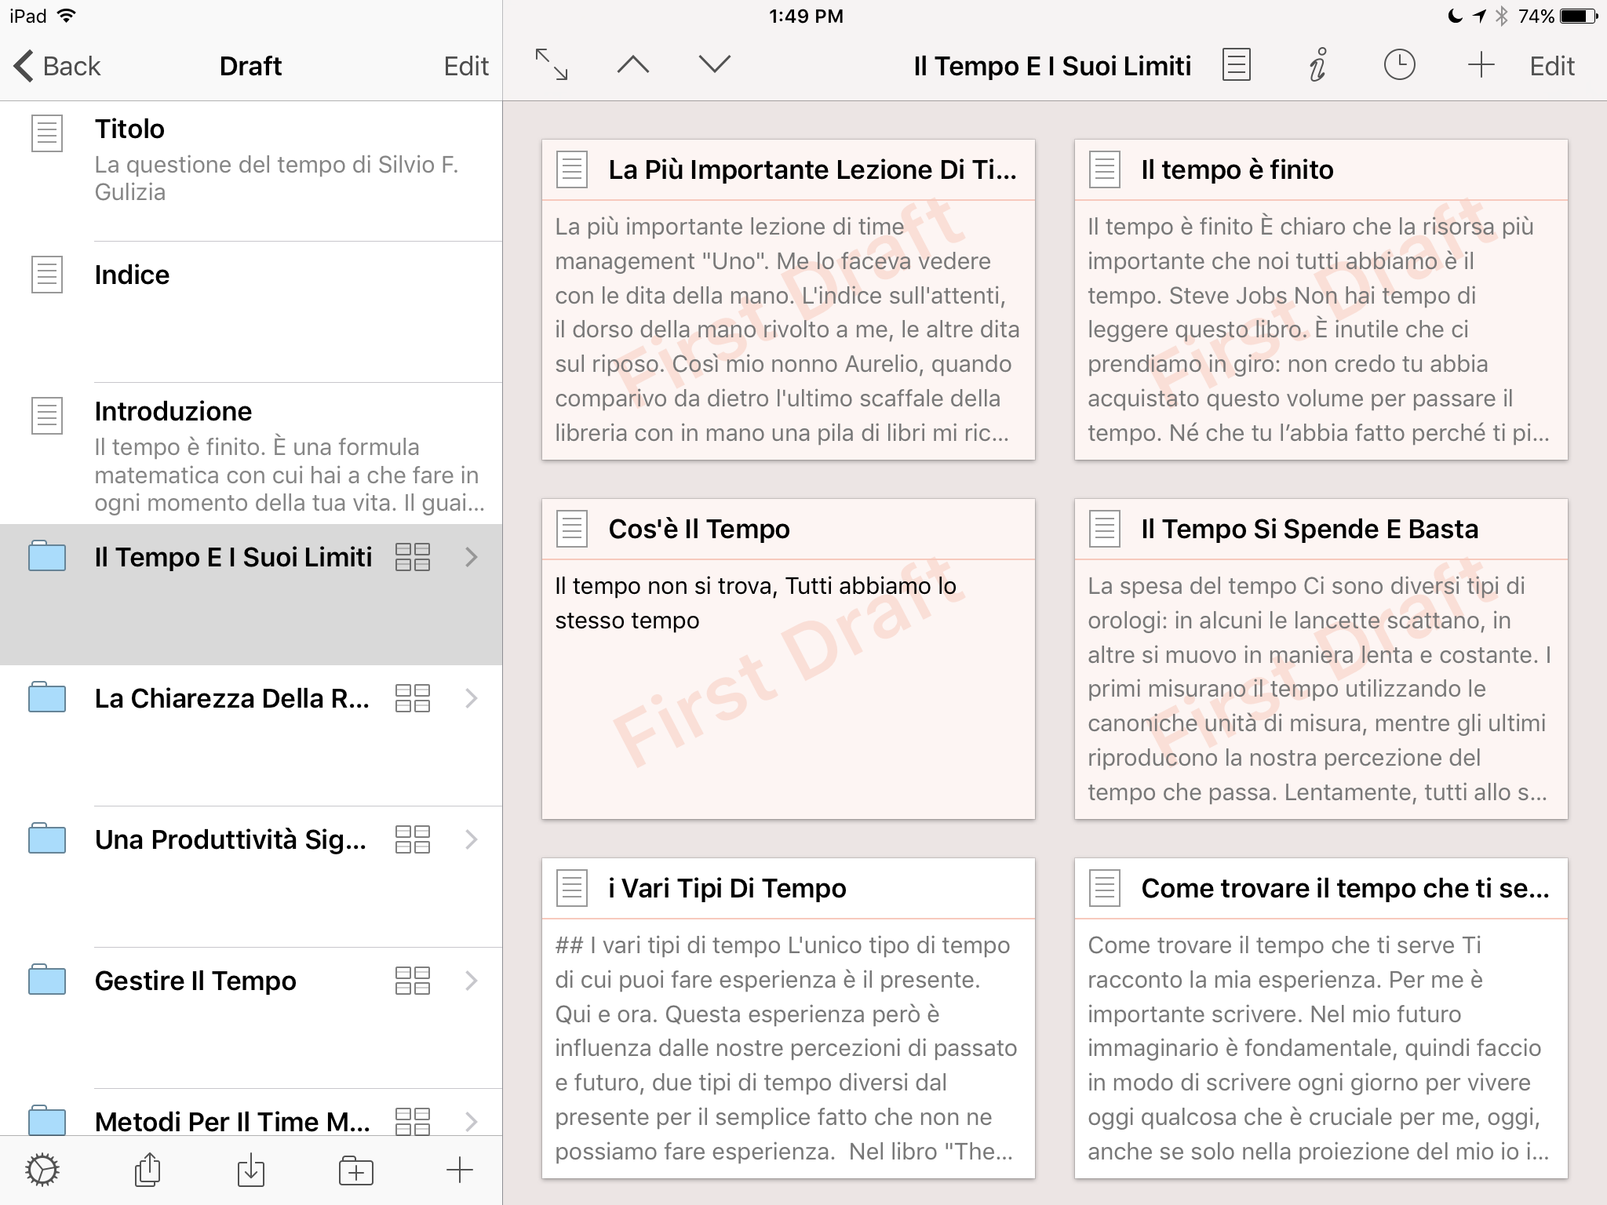Show corkboard for Una Produttività Sig...
This screenshot has width=1607, height=1205.
pos(413,839)
